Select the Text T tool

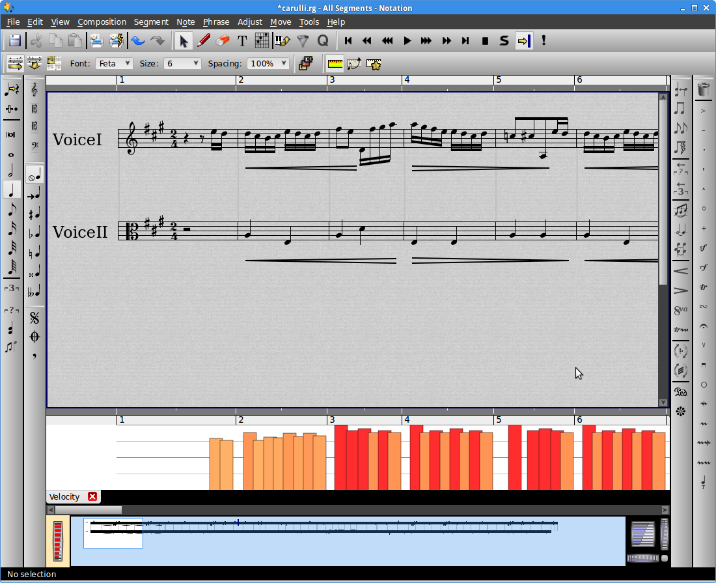pos(242,40)
